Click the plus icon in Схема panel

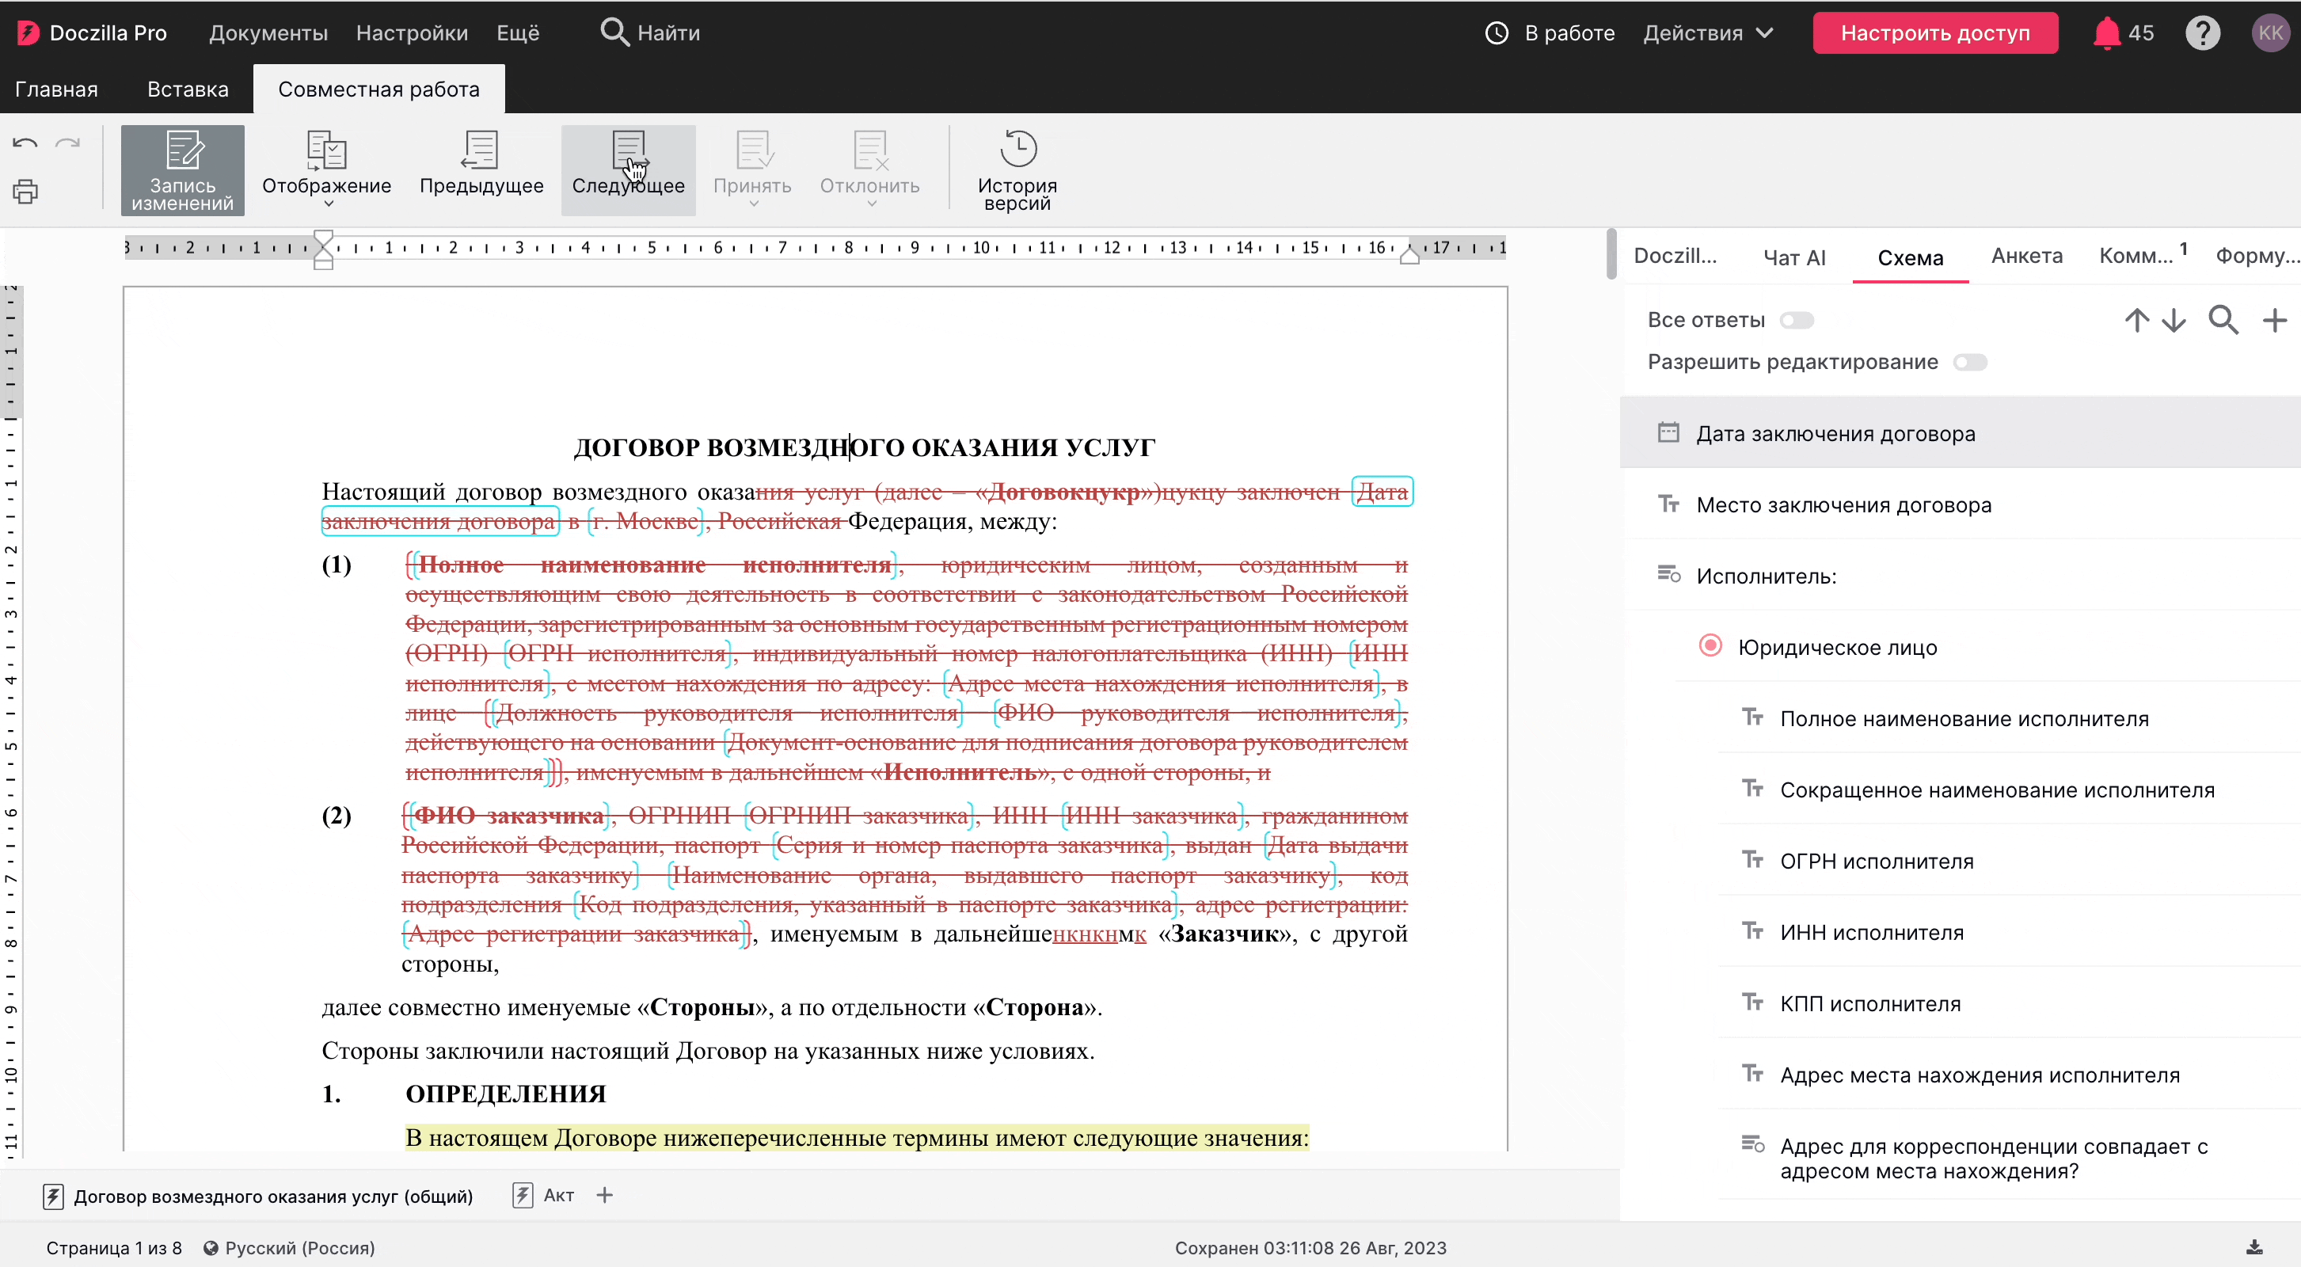(2274, 320)
